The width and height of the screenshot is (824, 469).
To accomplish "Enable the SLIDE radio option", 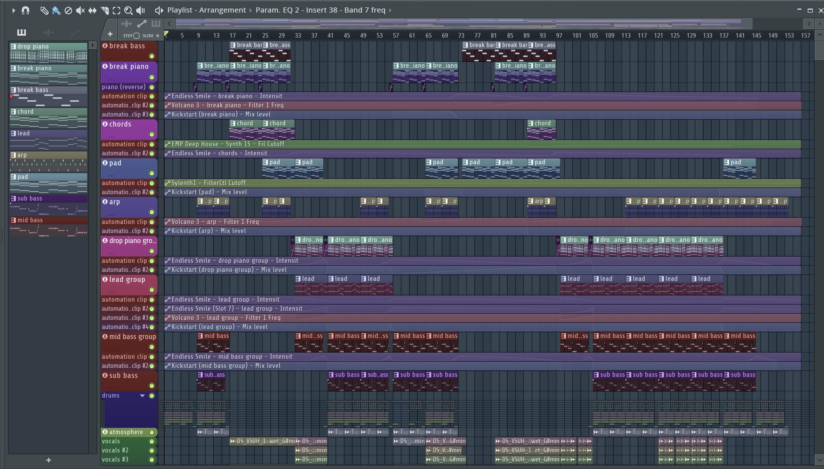I will click(157, 36).
